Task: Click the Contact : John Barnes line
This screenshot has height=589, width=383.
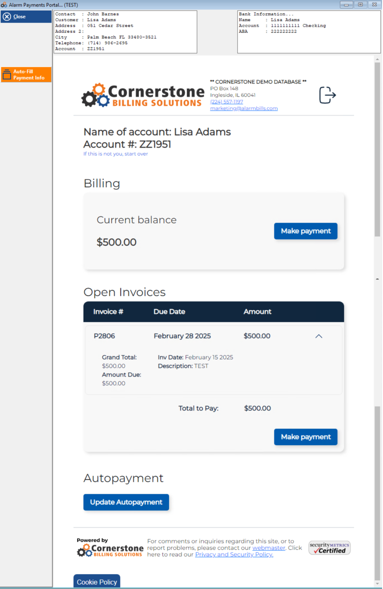Action: 87,14
